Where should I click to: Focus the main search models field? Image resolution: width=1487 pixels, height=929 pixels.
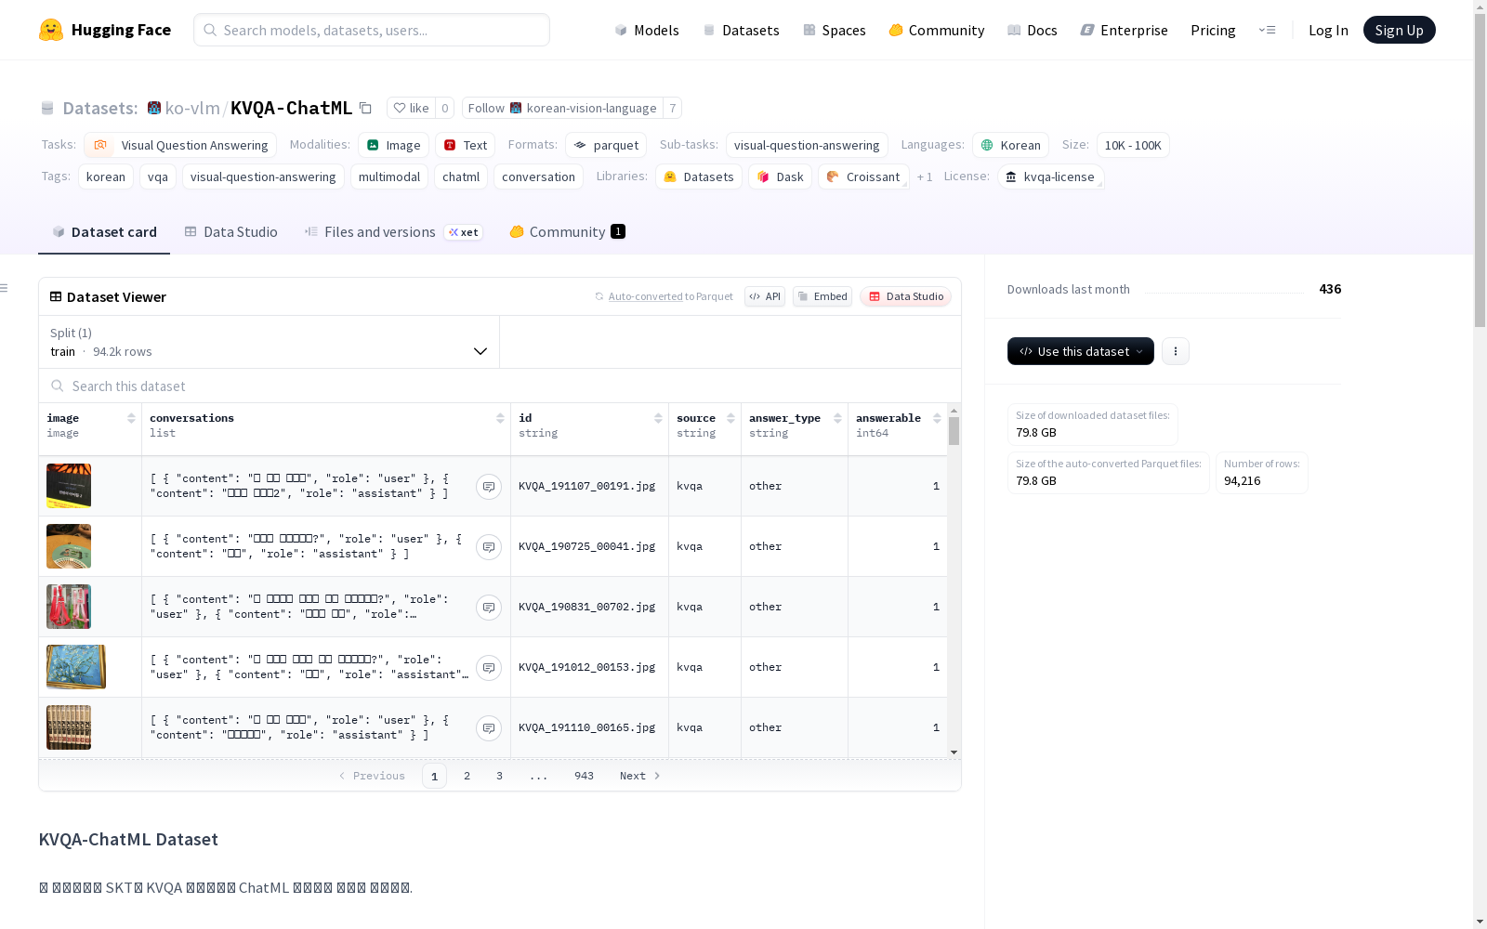click(372, 30)
